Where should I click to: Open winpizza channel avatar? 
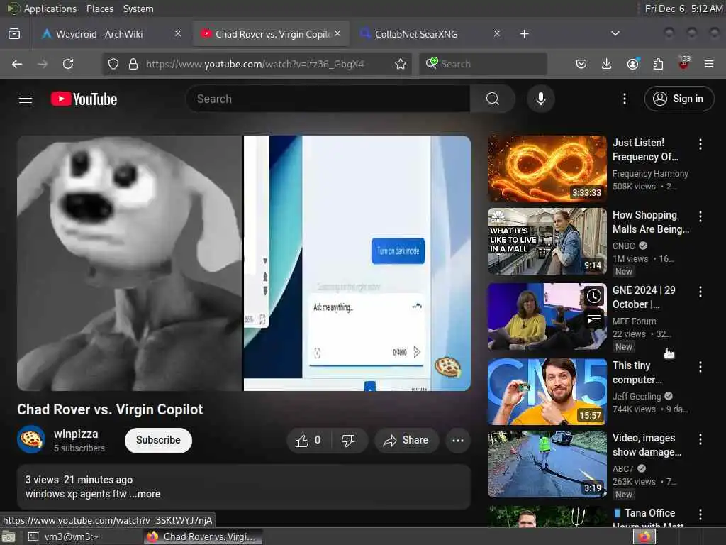[31, 439]
